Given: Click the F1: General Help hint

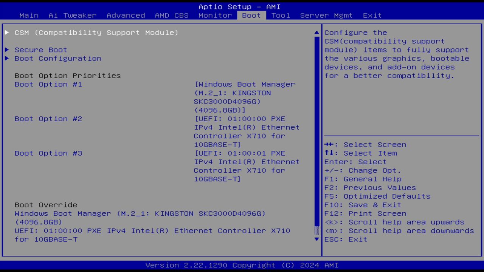Looking at the screenshot, I should point(363,179).
